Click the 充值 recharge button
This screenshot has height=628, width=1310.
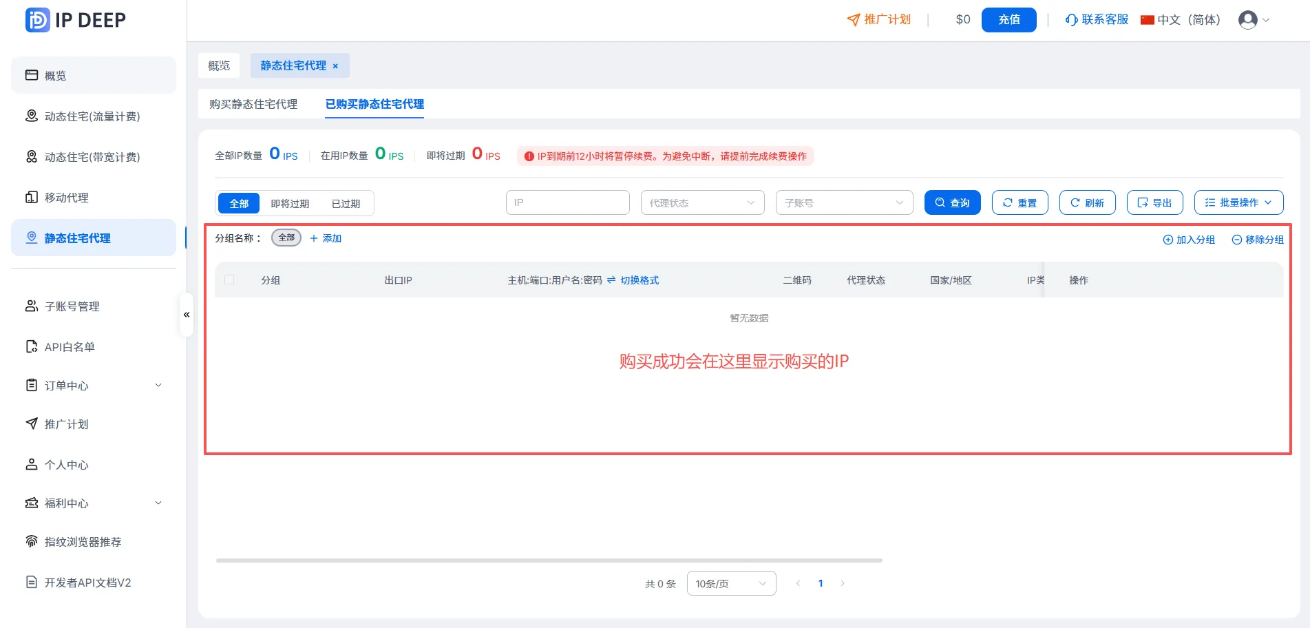[1008, 19]
